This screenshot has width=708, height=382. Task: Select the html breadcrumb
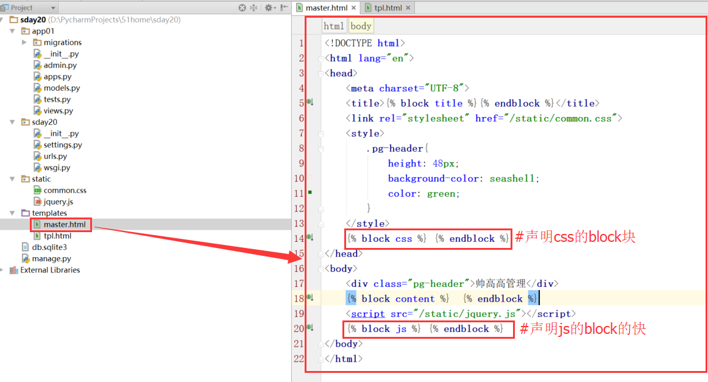(x=334, y=26)
